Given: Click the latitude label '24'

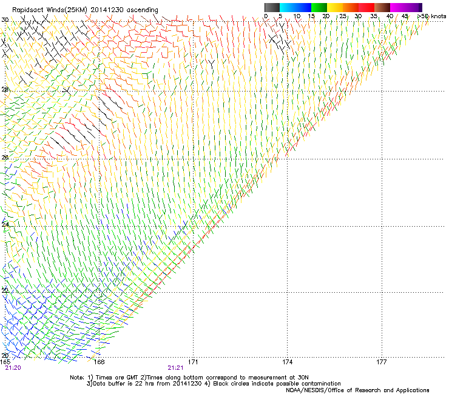Looking at the screenshot, I should tap(5, 225).
